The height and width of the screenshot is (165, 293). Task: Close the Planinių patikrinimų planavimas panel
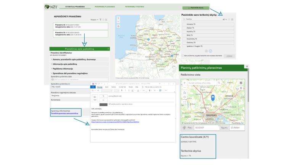pyautogui.click(x=247, y=66)
